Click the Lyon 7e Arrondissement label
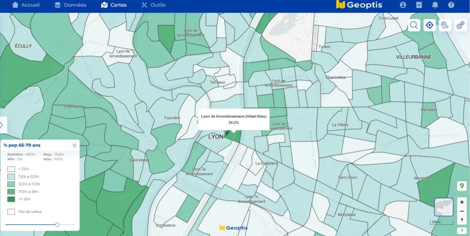 pyautogui.click(x=252, y=199)
